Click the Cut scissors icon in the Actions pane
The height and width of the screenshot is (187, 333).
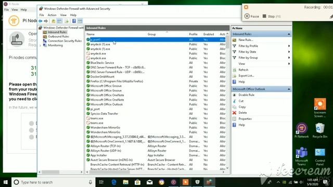click(x=235, y=101)
